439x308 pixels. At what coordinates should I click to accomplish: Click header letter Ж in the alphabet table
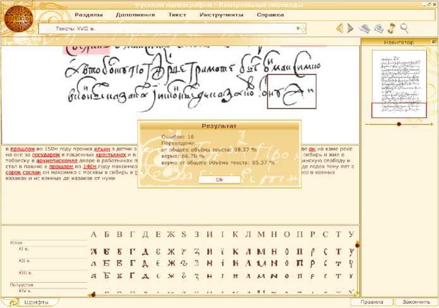coord(171,234)
